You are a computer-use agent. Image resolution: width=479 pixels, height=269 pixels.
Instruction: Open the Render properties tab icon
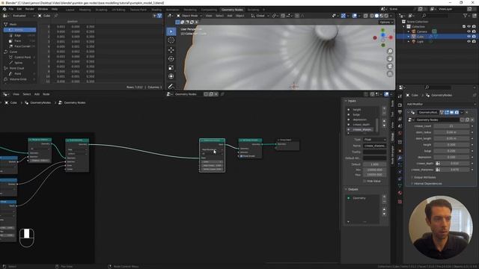[400, 105]
